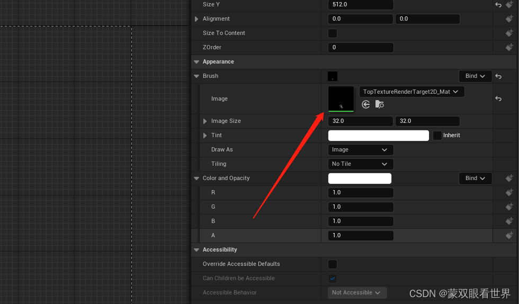This screenshot has height=304, width=519.
Task: Click animation key icon for R channel
Action: click(x=509, y=192)
